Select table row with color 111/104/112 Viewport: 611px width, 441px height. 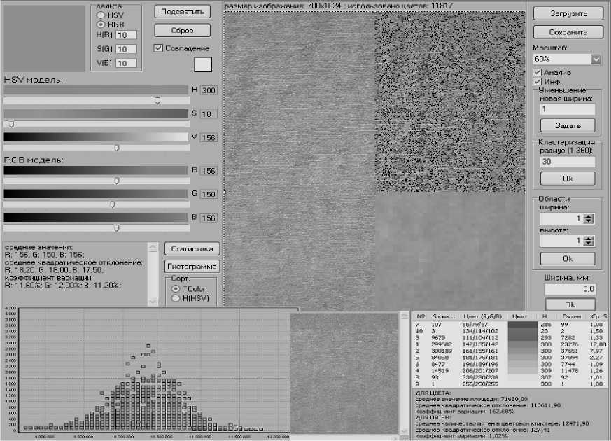click(x=510, y=338)
